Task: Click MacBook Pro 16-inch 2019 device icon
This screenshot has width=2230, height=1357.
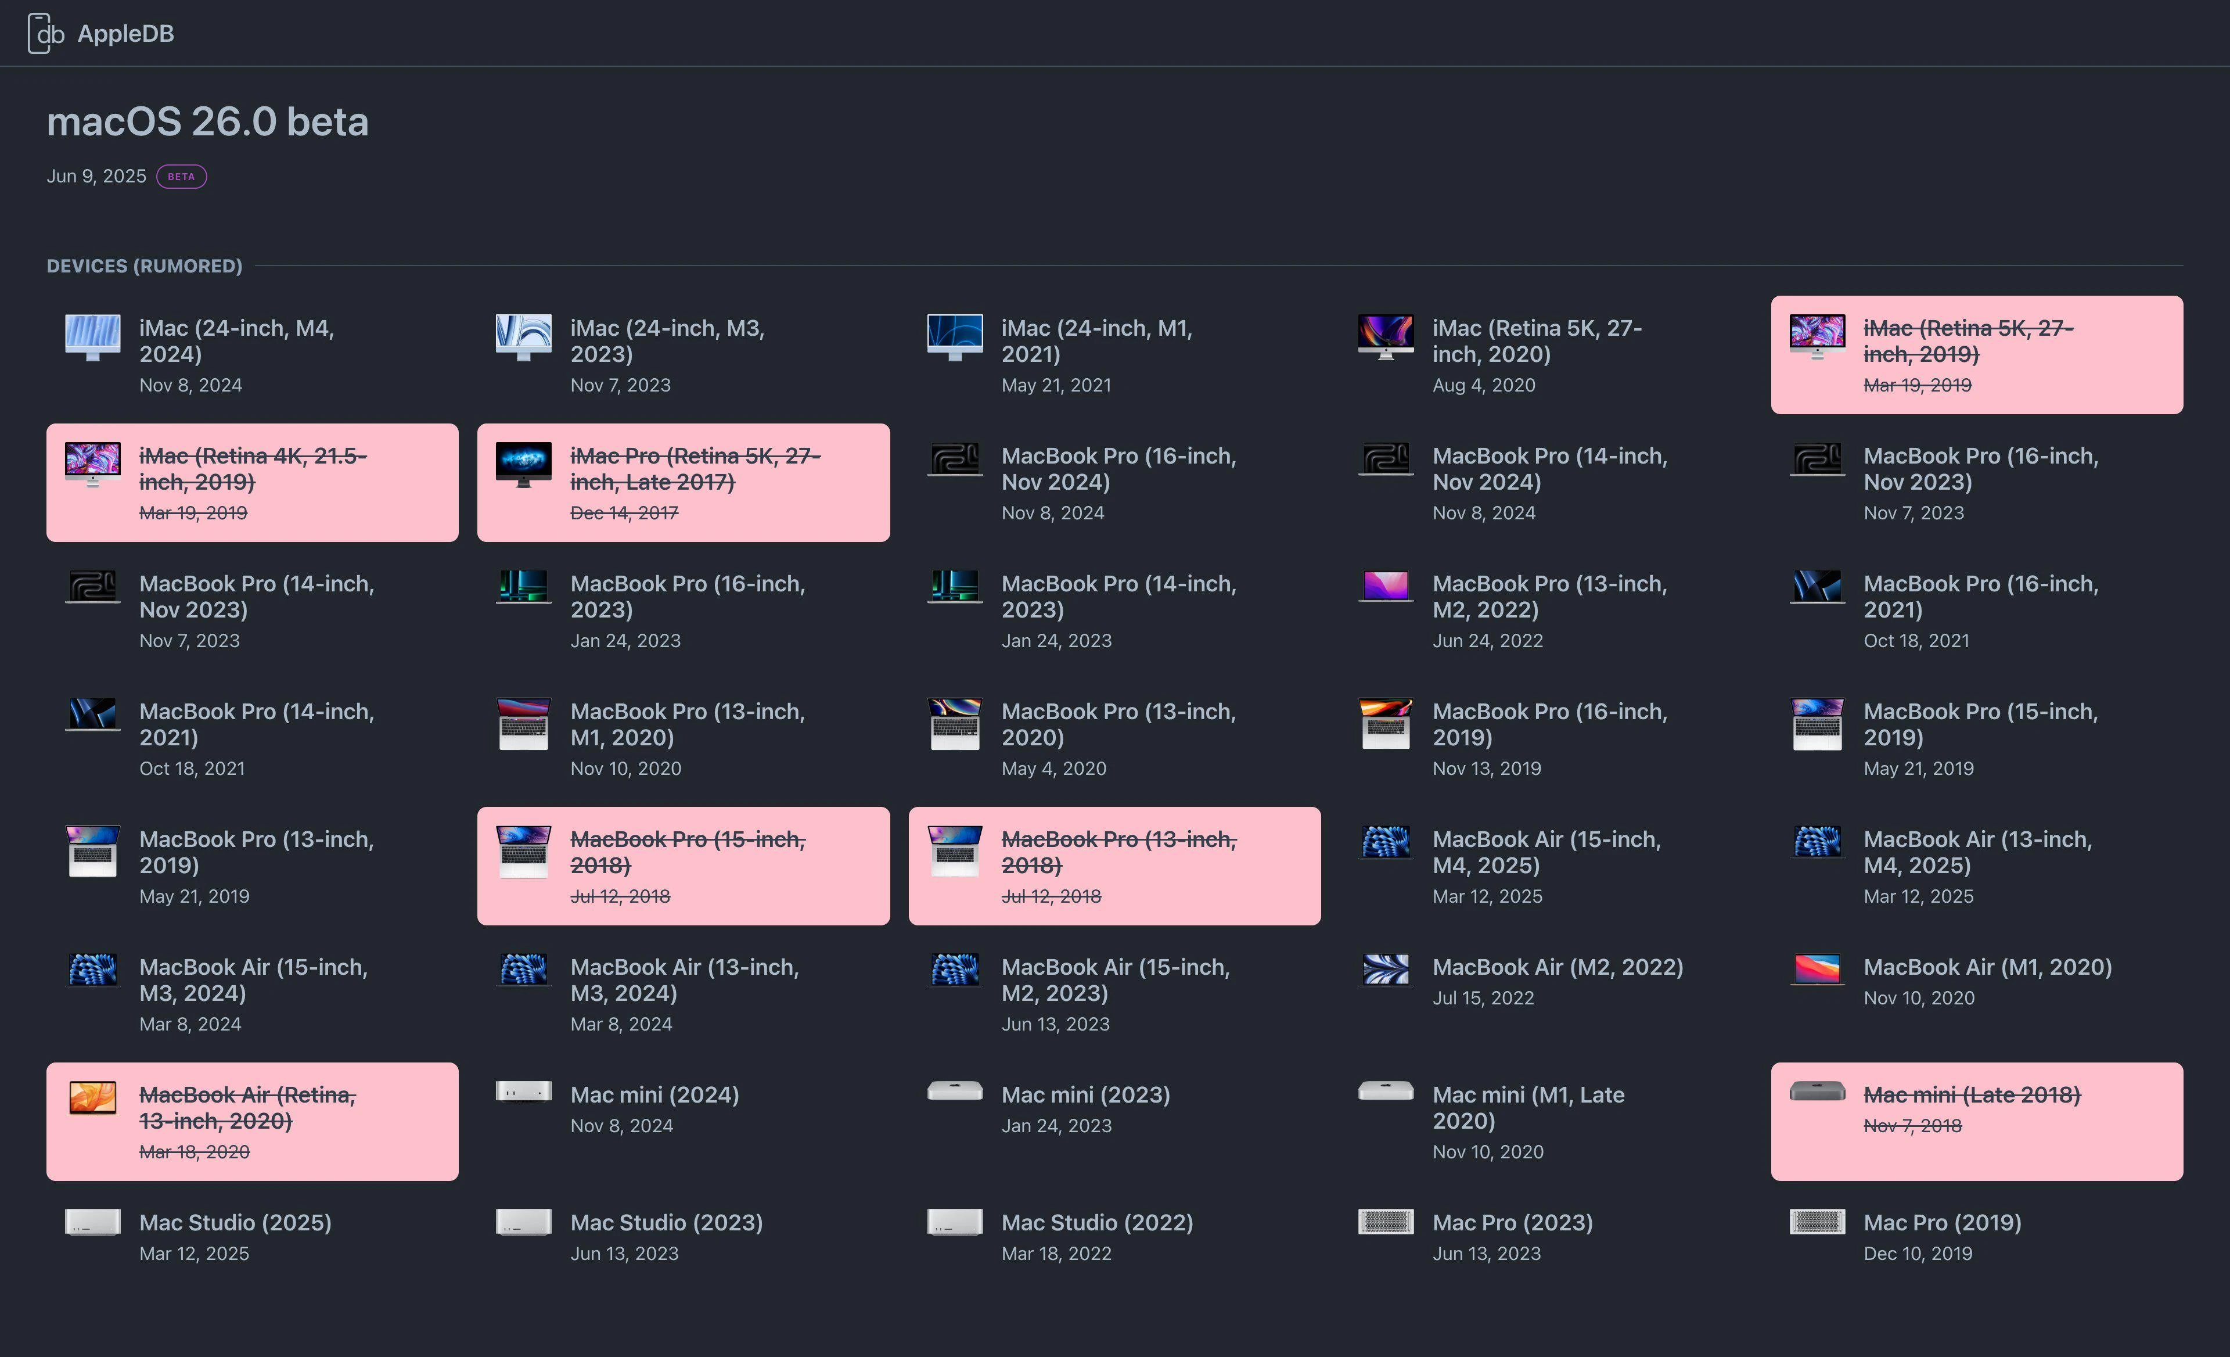Action: [x=1386, y=723]
